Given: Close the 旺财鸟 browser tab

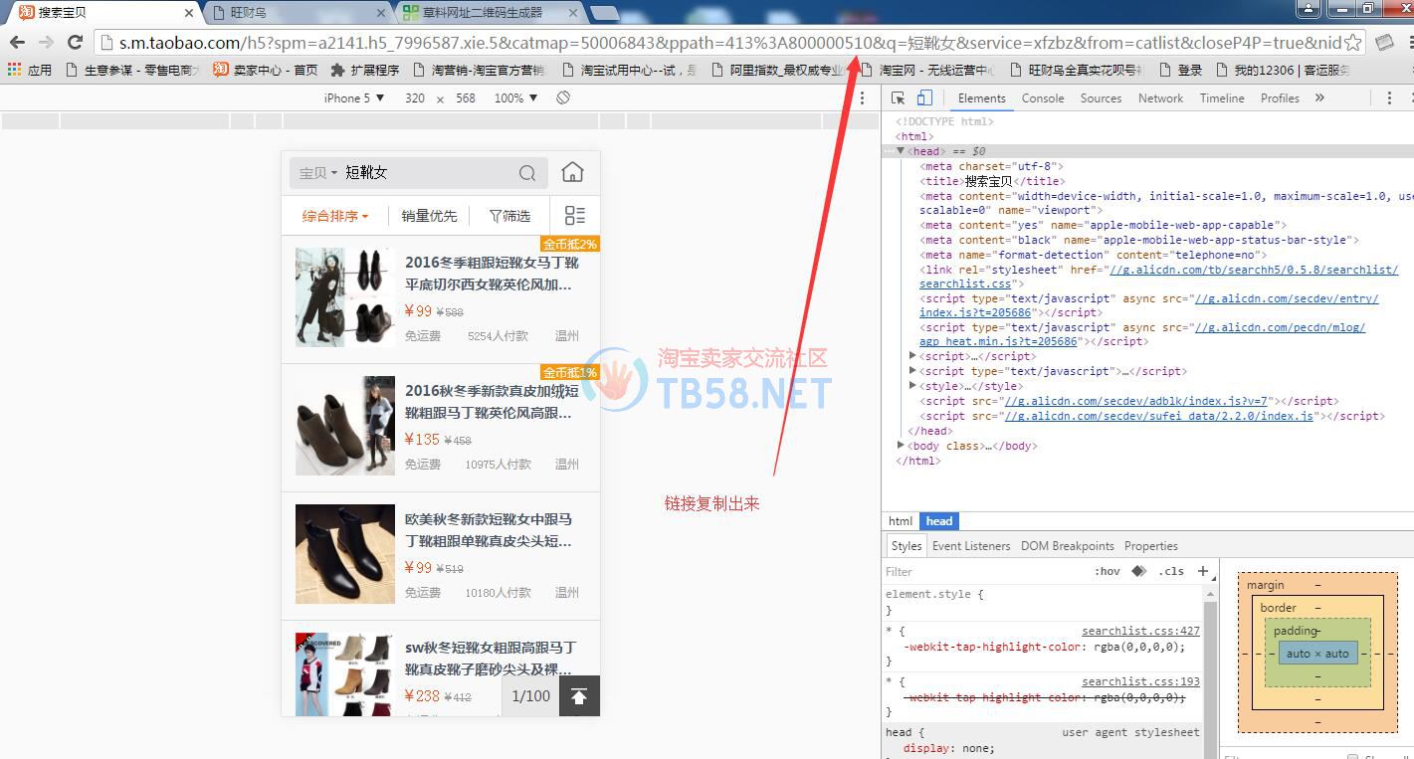Looking at the screenshot, I should [x=381, y=13].
